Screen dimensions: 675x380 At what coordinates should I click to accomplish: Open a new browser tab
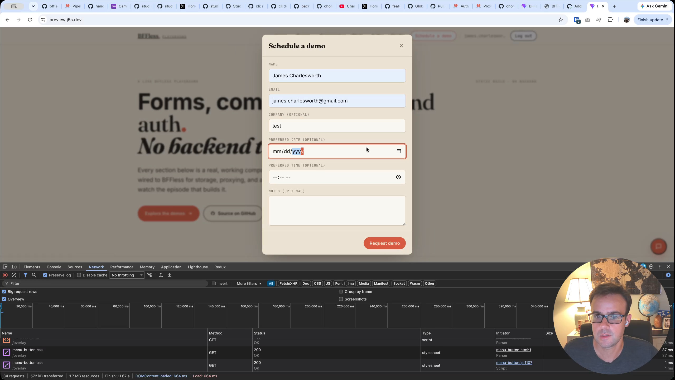click(614, 6)
